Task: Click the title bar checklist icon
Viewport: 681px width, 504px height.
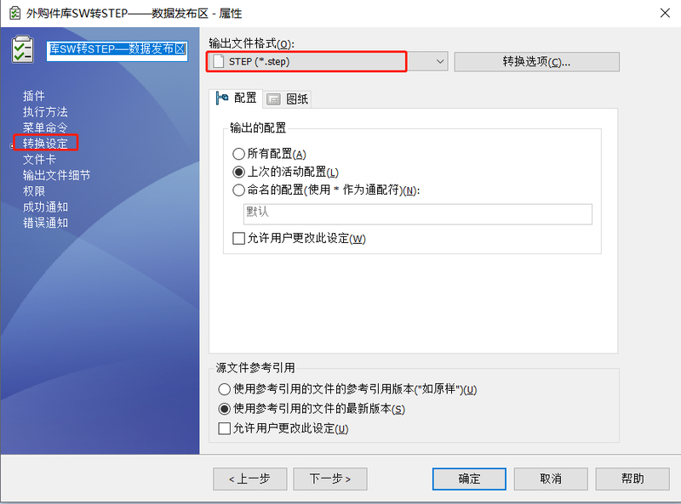Action: point(14,13)
